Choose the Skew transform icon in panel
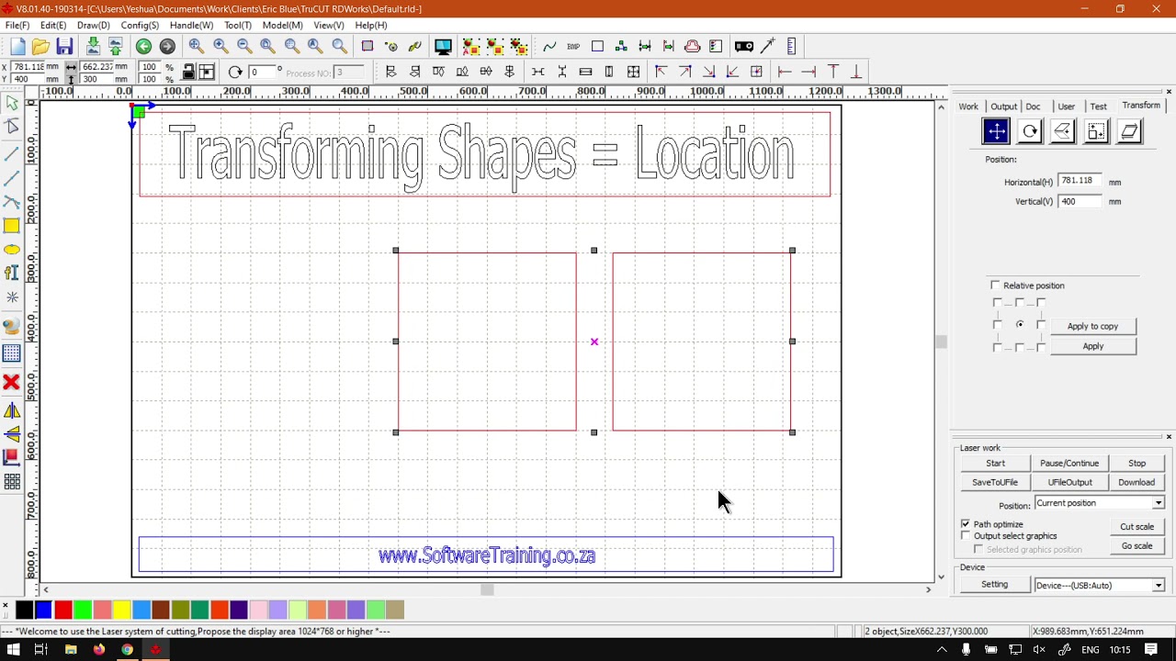1176x661 pixels. point(1130,132)
